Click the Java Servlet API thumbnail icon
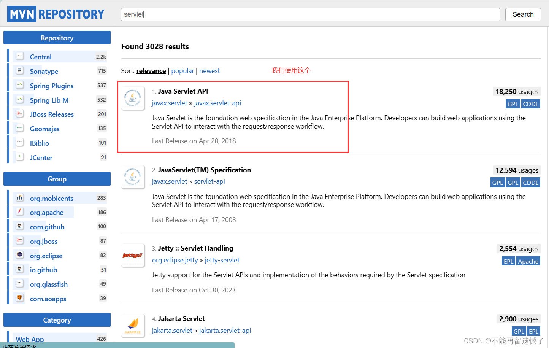The height and width of the screenshot is (348, 549). click(133, 98)
